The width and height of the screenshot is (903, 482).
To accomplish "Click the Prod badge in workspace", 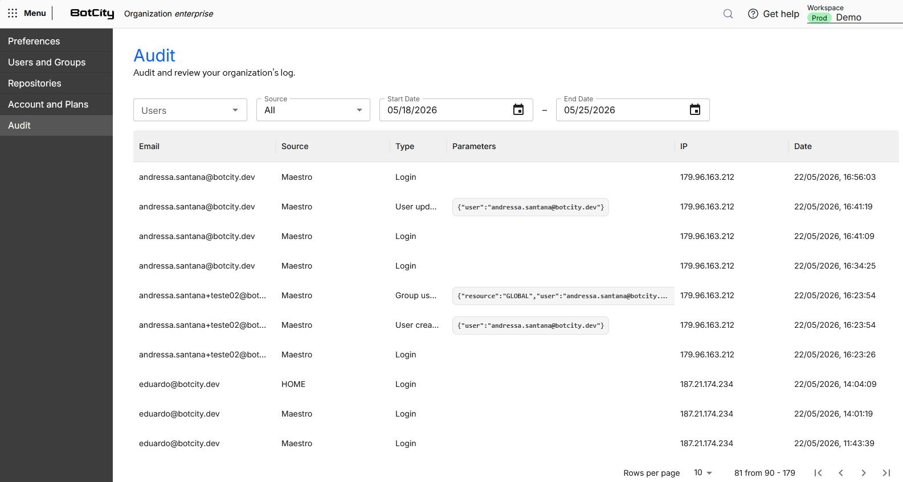I will pyautogui.click(x=819, y=18).
